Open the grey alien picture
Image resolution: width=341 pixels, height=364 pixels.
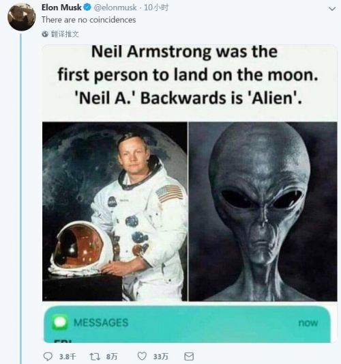[263, 212]
